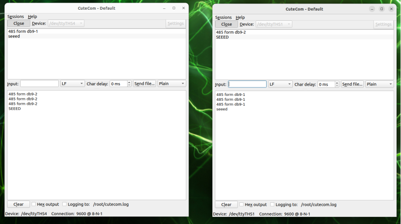Click the Input text field in the ttyTHS4 window
The height and width of the screenshot is (224, 401).
[39, 84]
